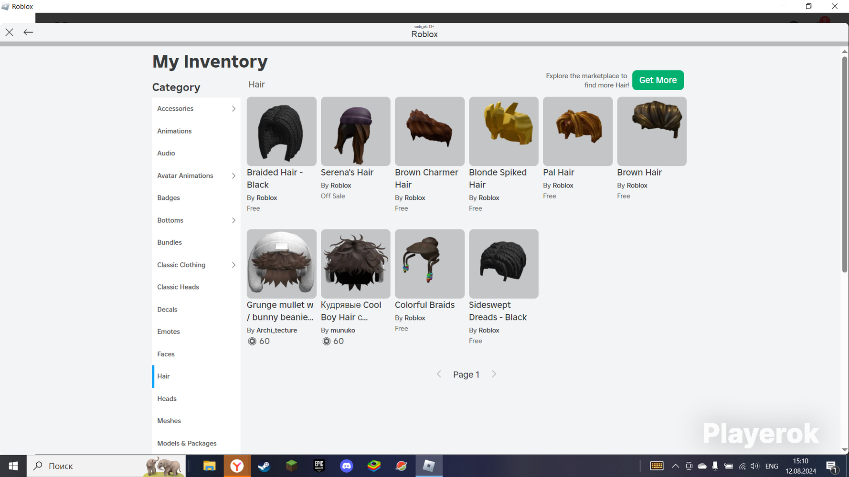Open Discord from the taskbar
Screen dimensions: 849x477
[347, 466]
